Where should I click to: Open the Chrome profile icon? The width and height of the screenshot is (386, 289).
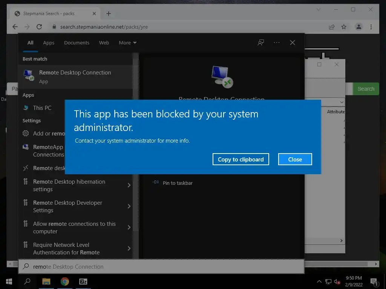point(359,27)
